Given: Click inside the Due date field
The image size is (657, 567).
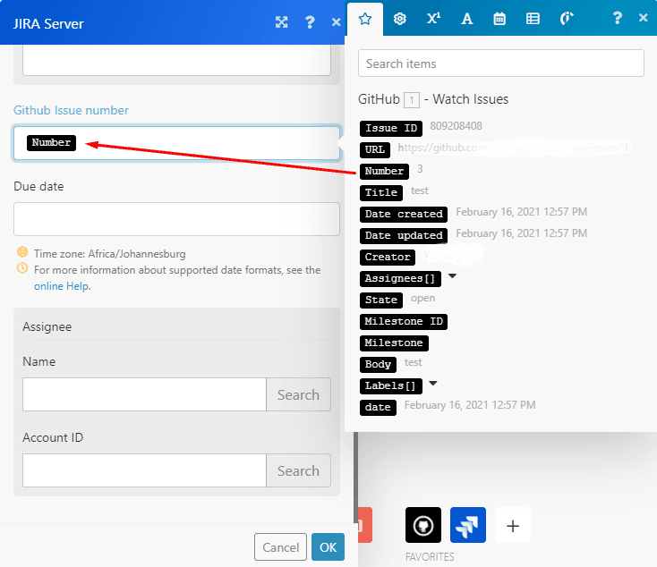Looking at the screenshot, I should [176, 219].
